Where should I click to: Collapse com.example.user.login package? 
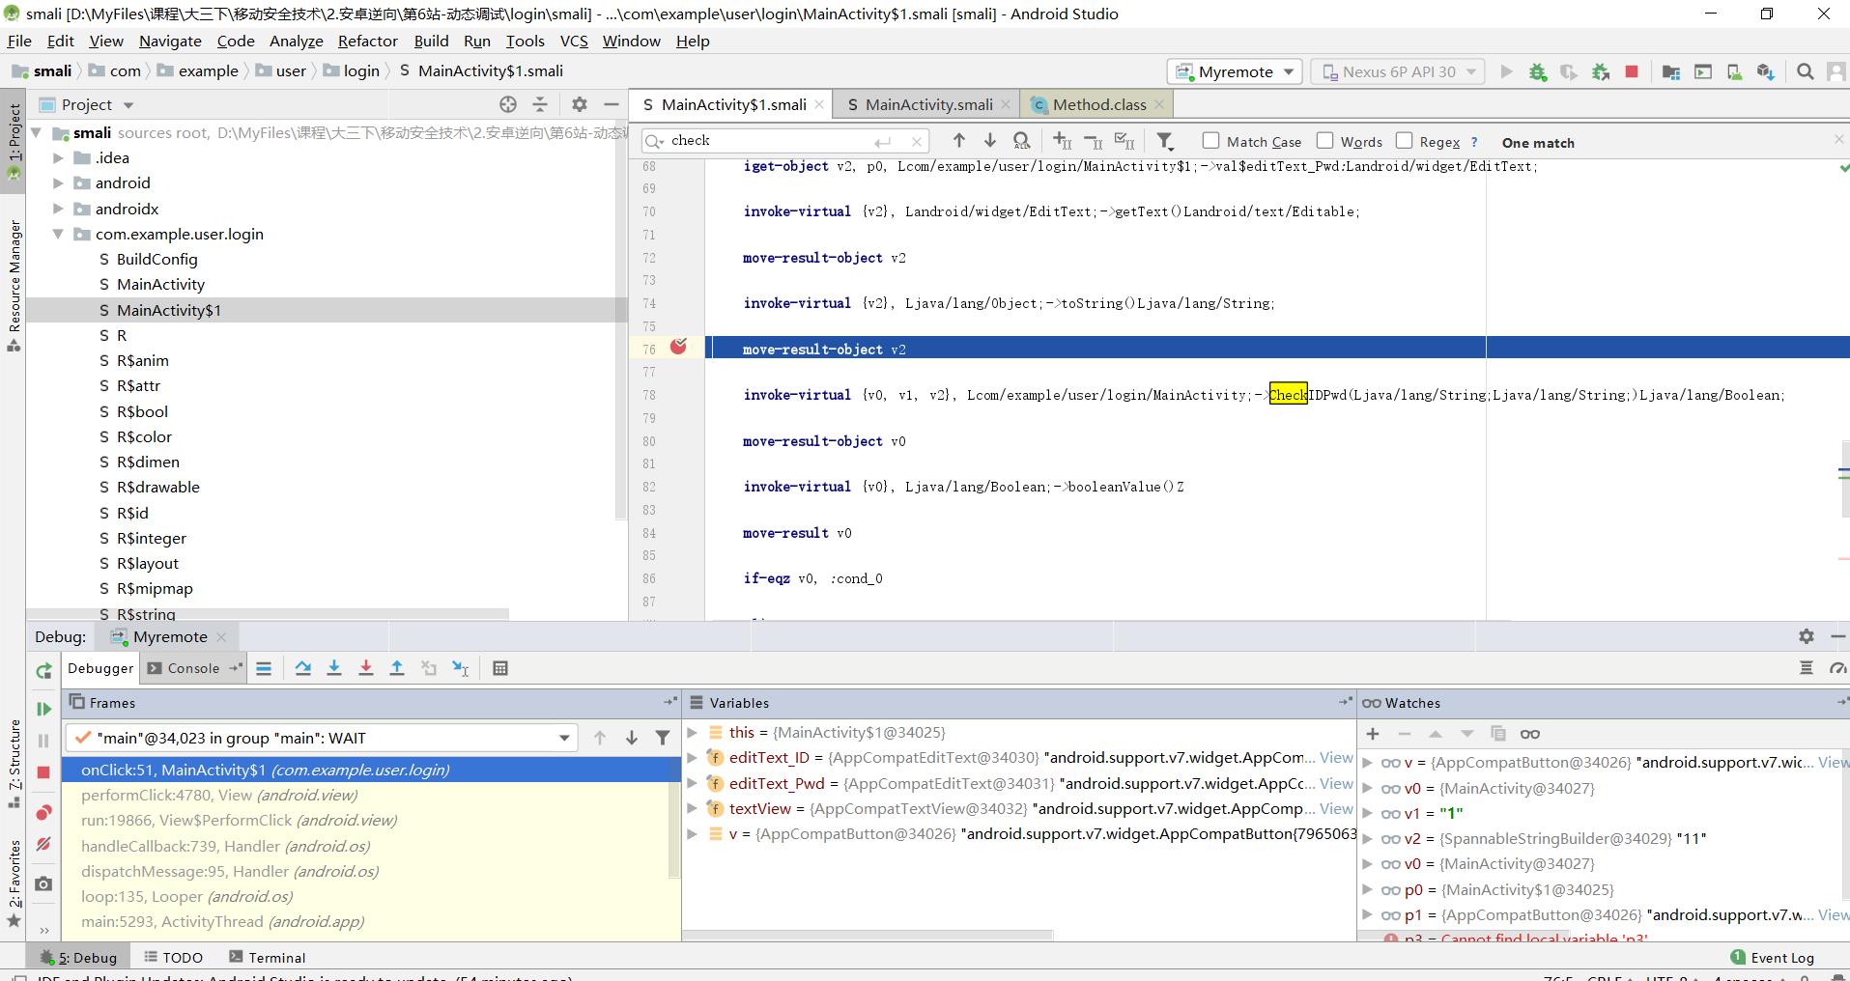pos(58,234)
